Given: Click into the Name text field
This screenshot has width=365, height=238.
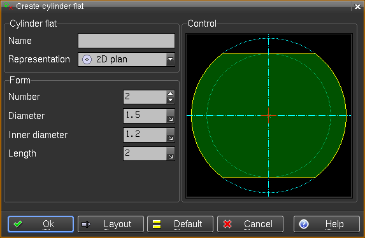Looking at the screenshot, I should [126, 41].
